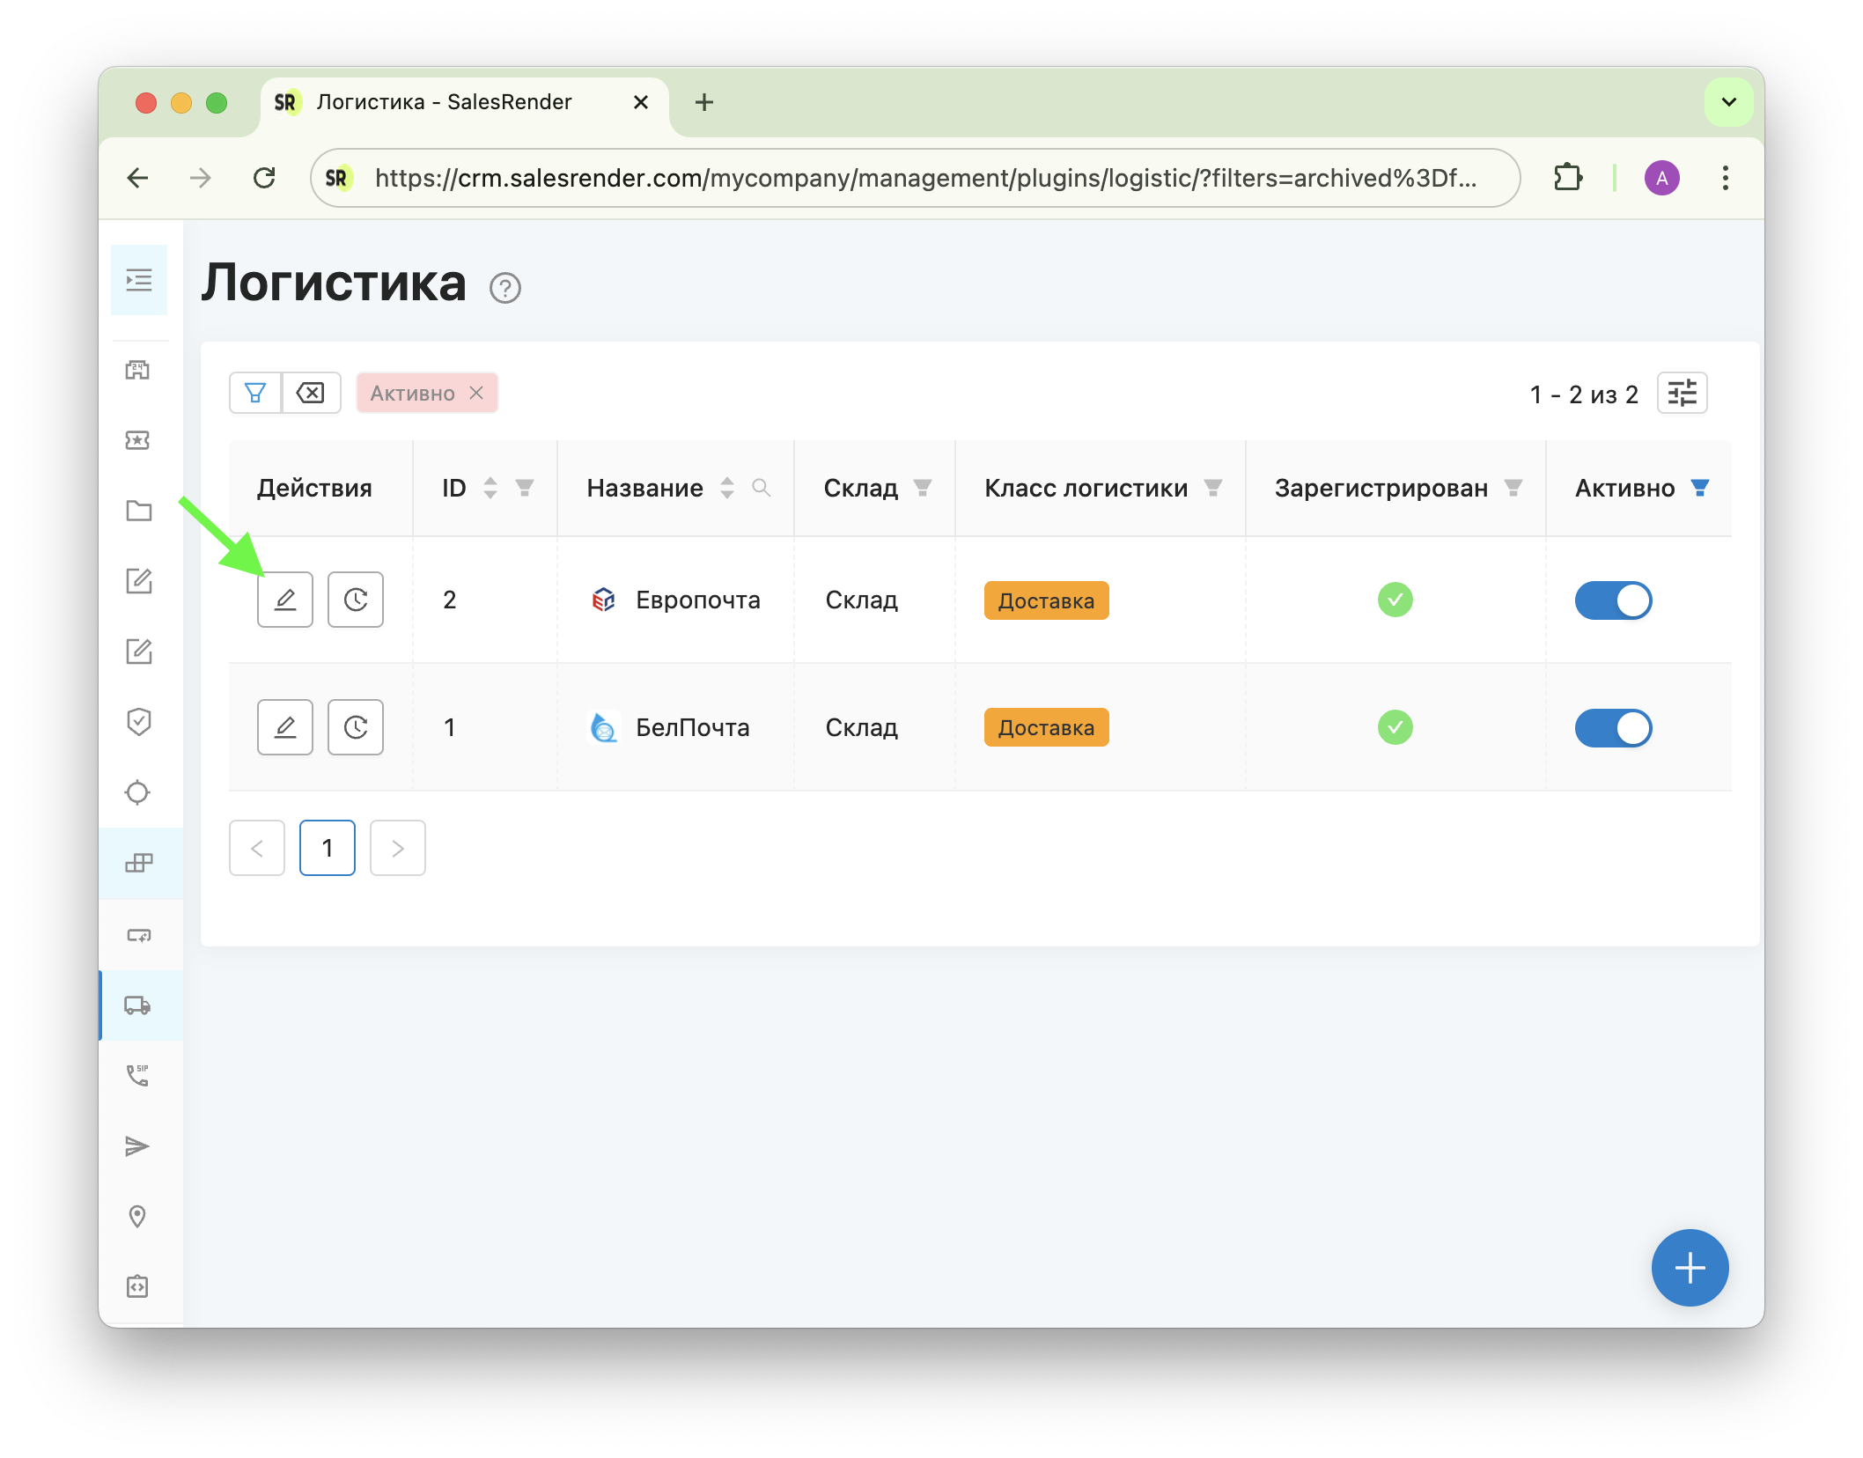Open the Зарегистрирован column filter
1863x1458 pixels.
[x=1513, y=488]
